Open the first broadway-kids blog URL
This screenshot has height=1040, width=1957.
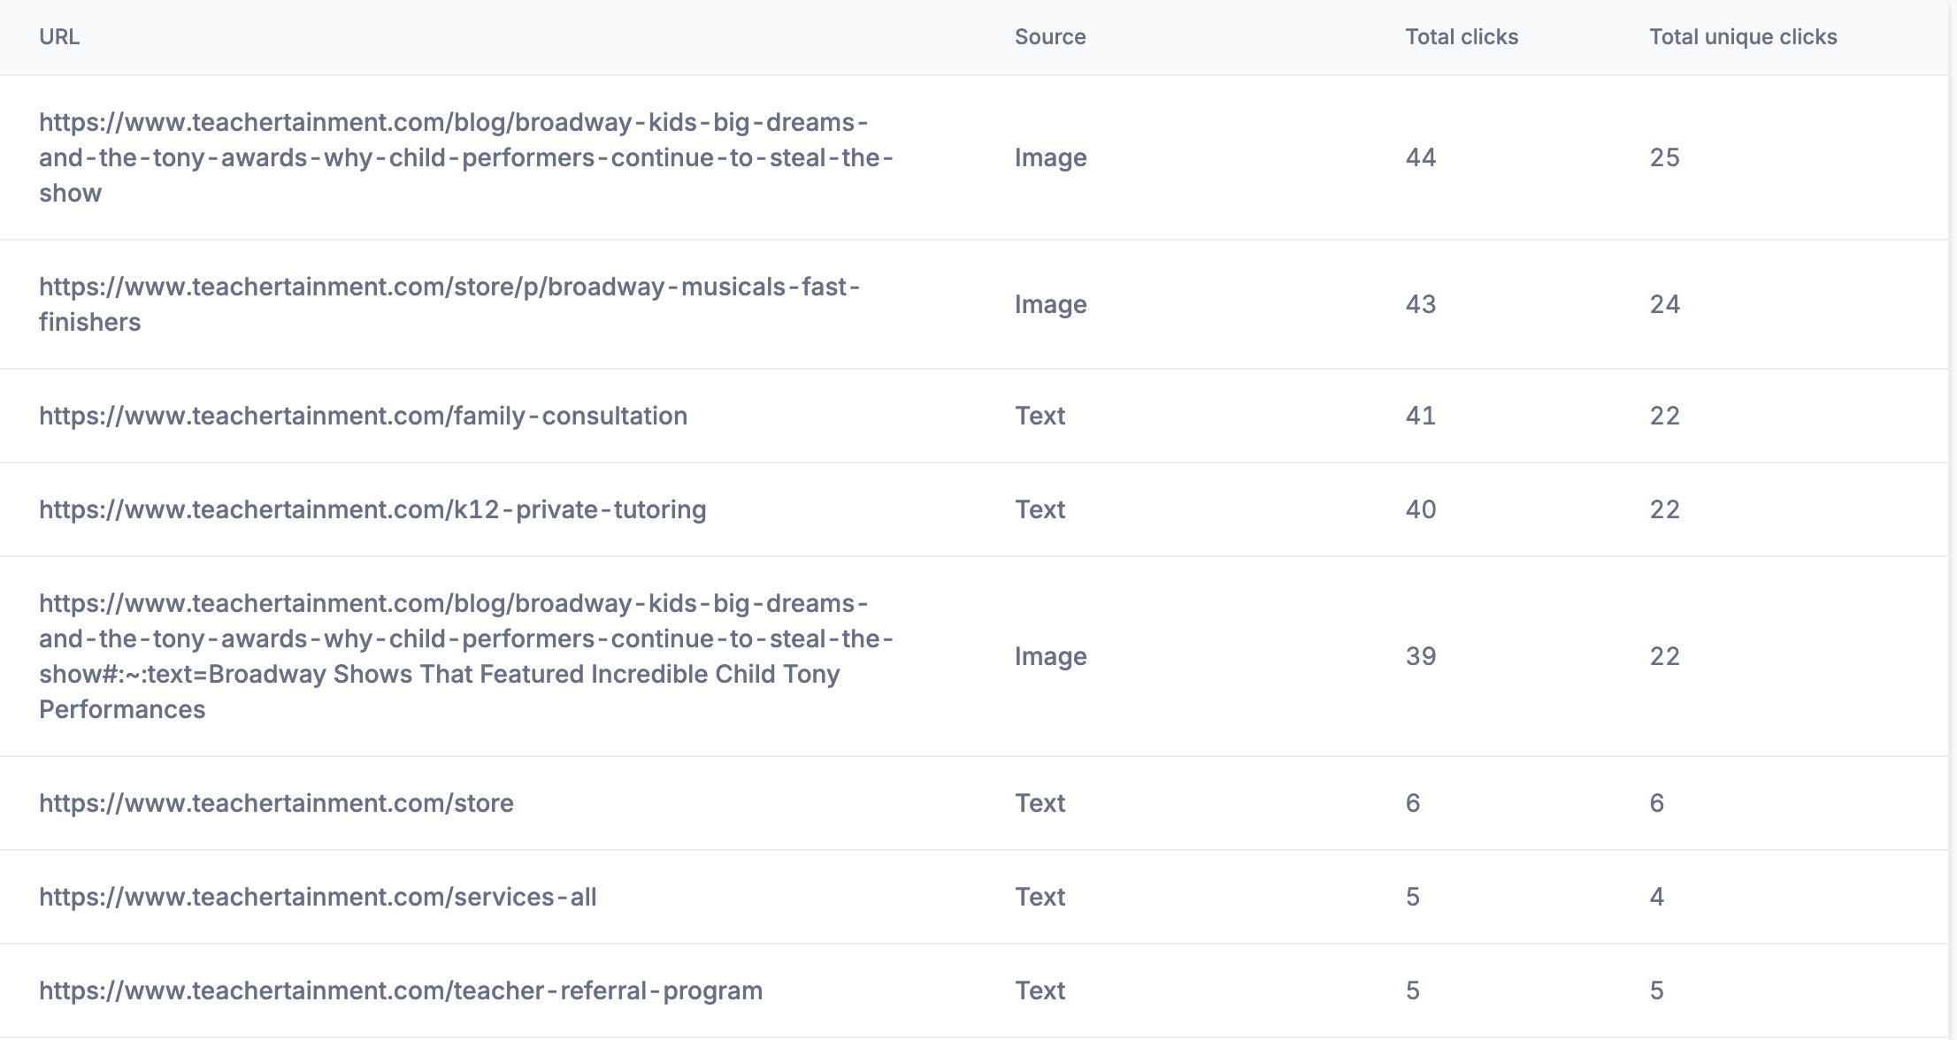(466, 157)
